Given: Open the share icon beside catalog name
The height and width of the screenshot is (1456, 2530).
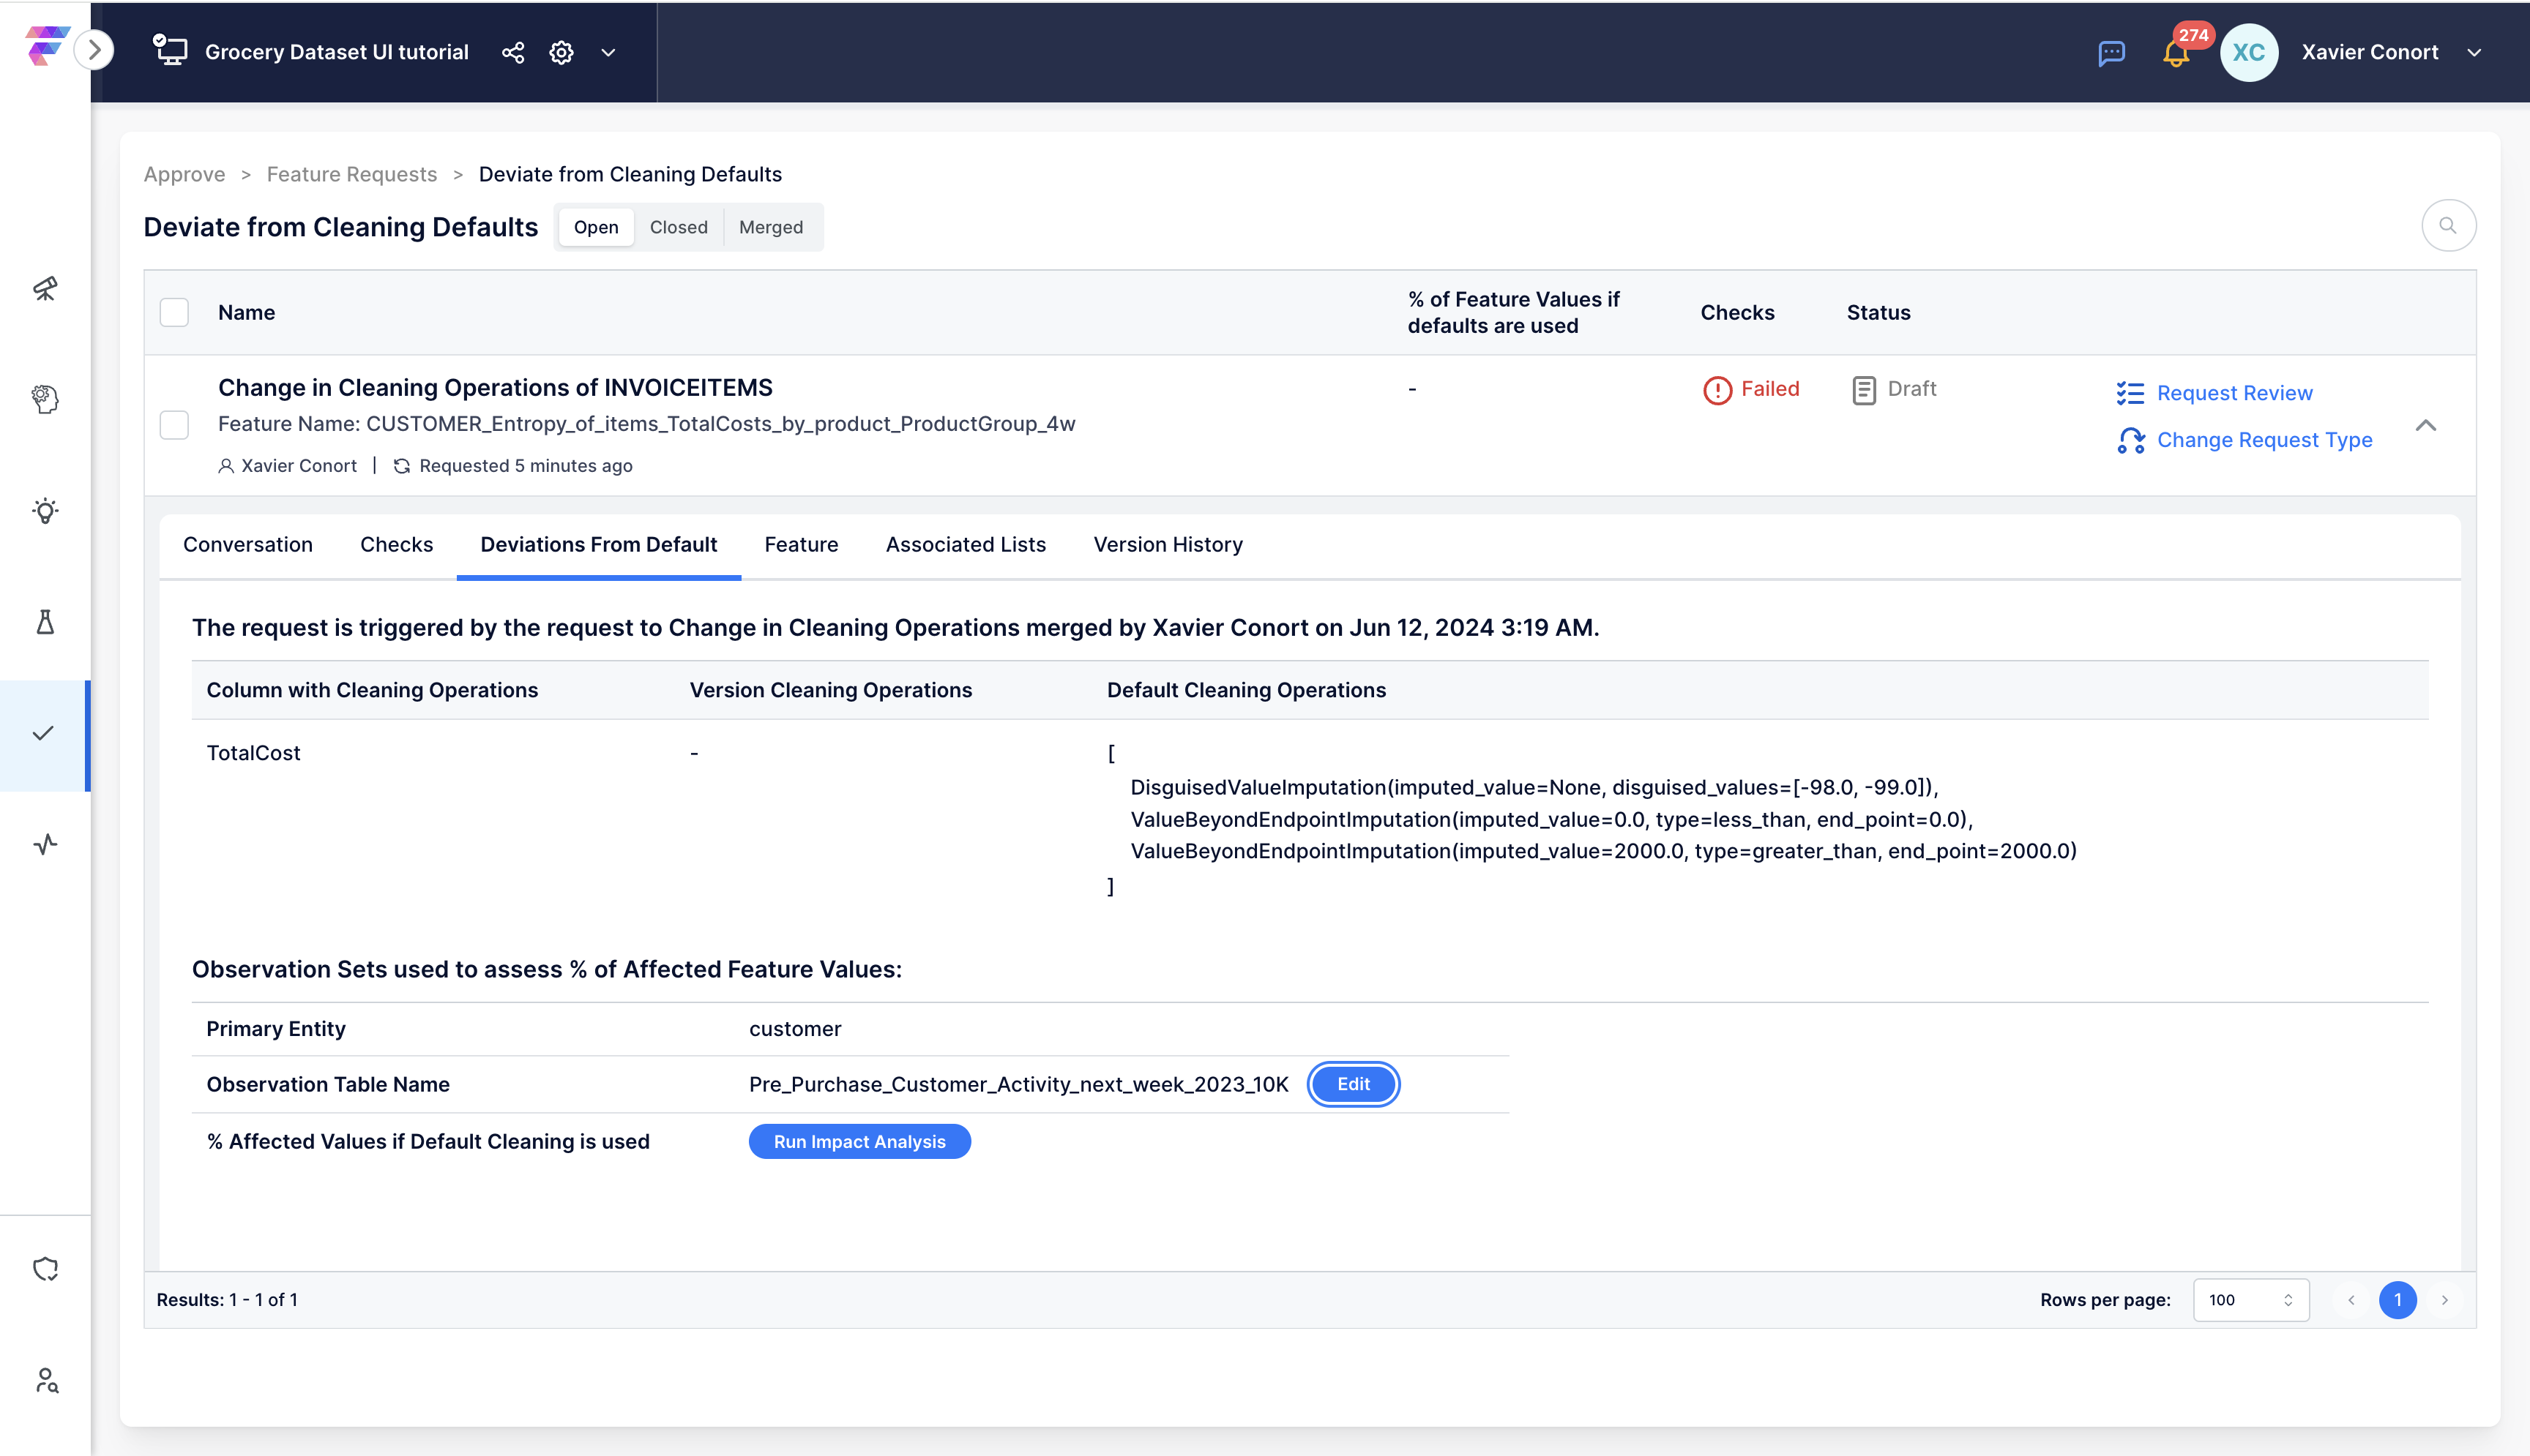Looking at the screenshot, I should click(512, 52).
